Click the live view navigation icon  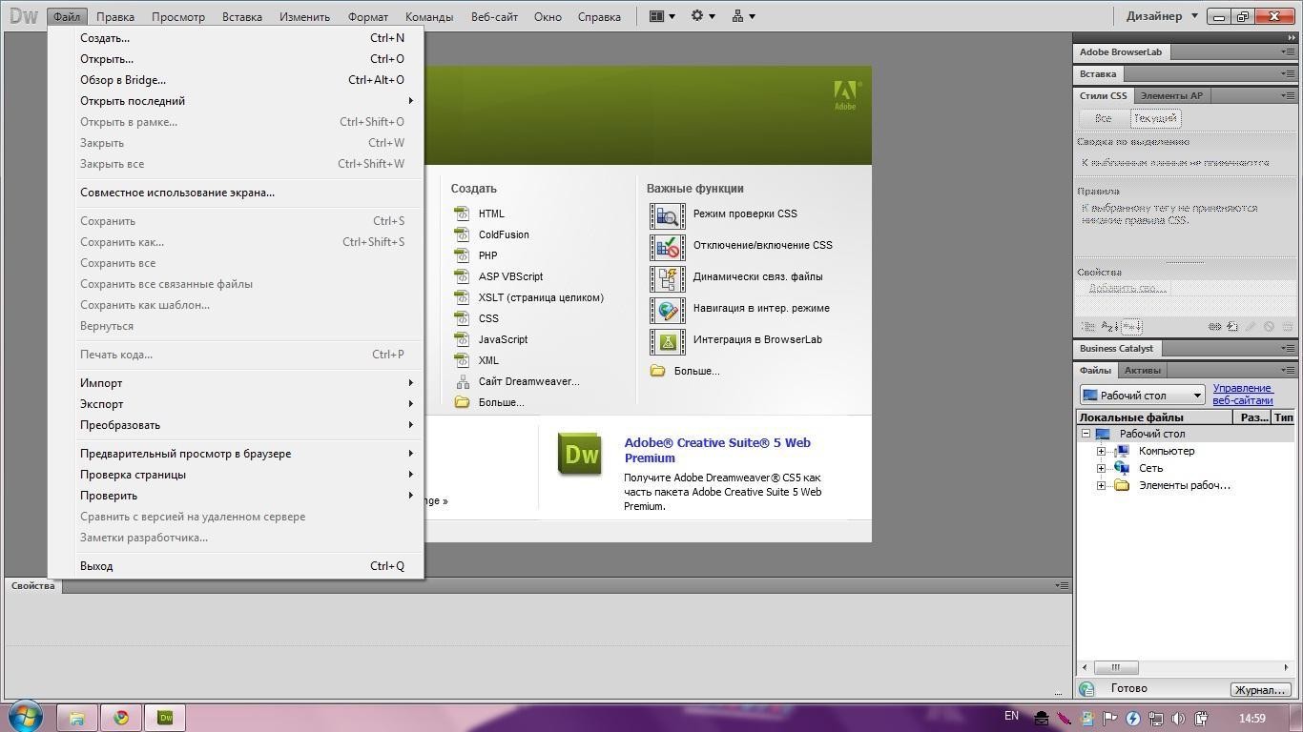tap(668, 310)
